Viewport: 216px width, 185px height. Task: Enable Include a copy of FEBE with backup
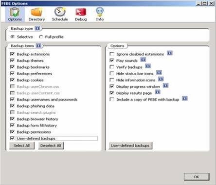pyautogui.click(x=112, y=99)
